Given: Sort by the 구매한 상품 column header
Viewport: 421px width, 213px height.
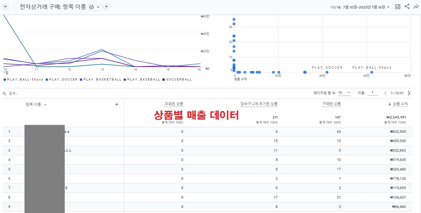Looking at the screenshot, I should (x=332, y=104).
